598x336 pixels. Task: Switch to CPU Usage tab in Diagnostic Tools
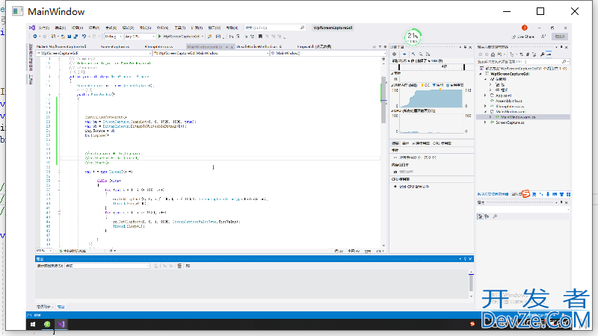pos(442,143)
